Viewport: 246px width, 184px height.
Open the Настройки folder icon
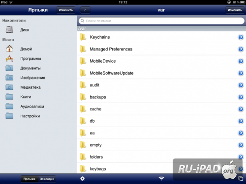click(9, 116)
